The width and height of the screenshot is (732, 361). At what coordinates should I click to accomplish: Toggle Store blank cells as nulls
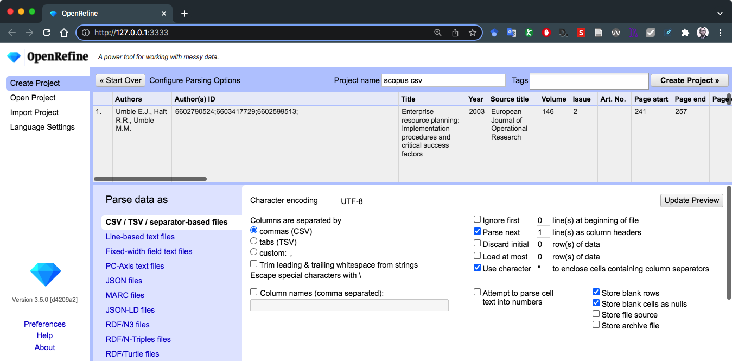pos(596,303)
